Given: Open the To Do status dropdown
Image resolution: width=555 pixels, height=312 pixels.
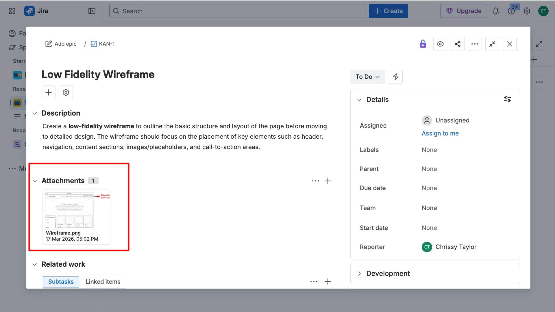Looking at the screenshot, I should pos(367,77).
